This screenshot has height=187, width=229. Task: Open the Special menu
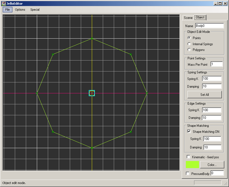(35, 10)
